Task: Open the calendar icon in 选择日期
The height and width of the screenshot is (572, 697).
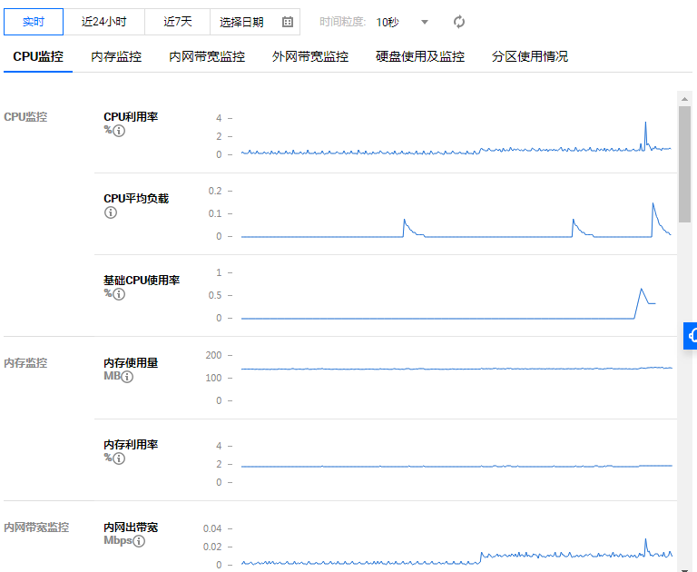Action: point(288,22)
